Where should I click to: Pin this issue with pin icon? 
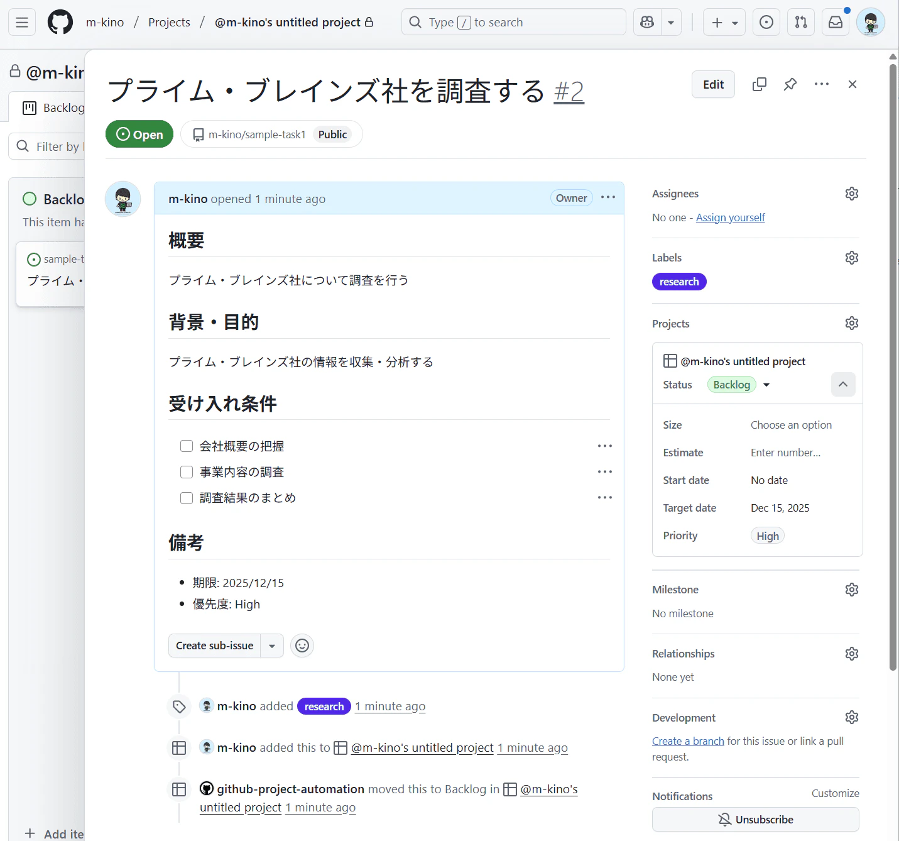click(790, 84)
